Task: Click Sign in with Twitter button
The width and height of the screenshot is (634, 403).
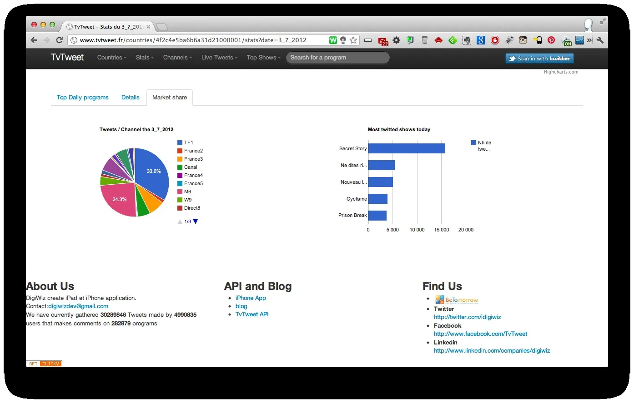Action: point(539,59)
